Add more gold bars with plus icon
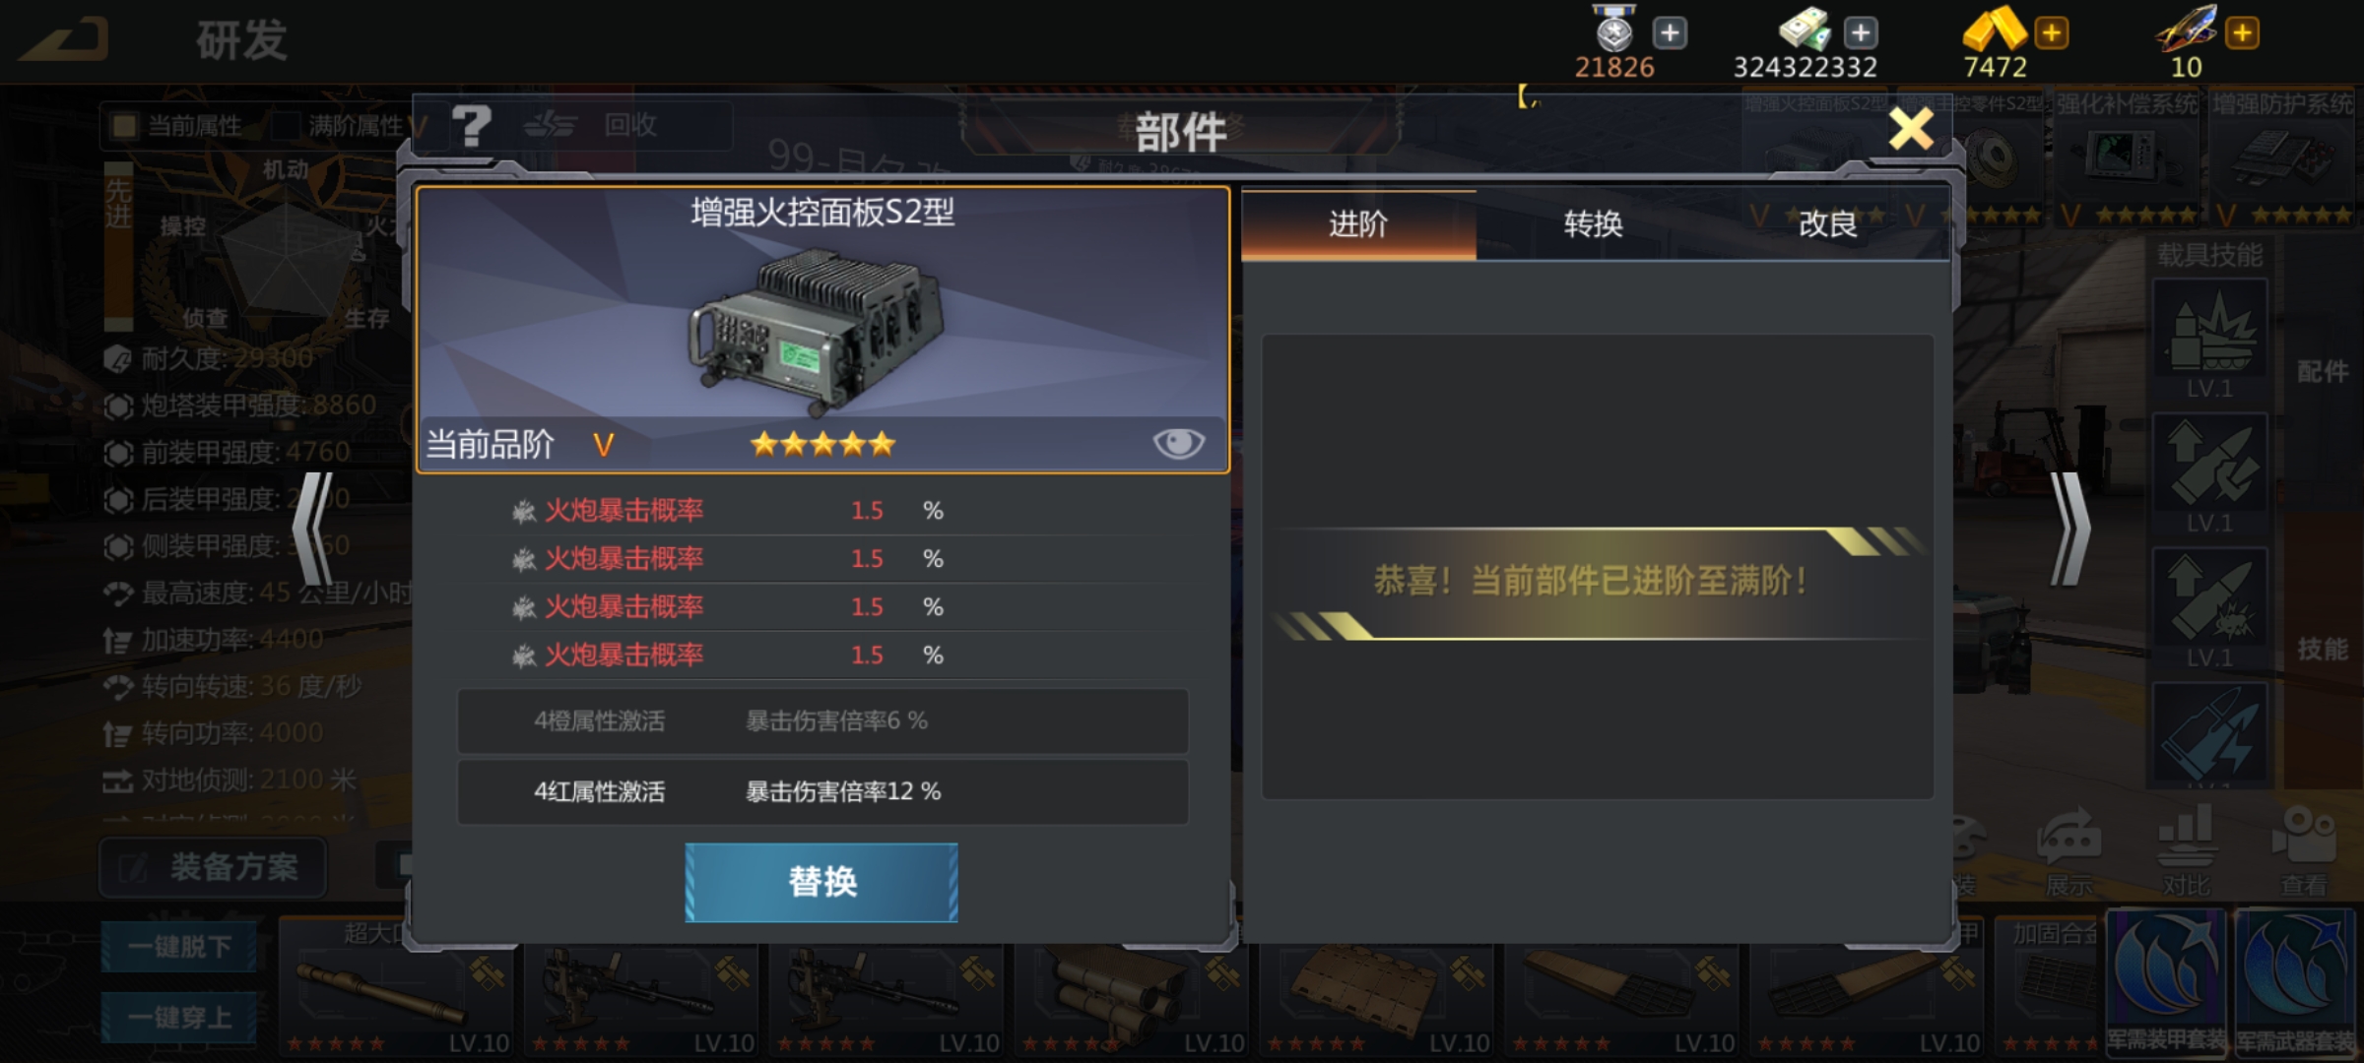Image resolution: width=2364 pixels, height=1063 pixels. coord(2051,33)
